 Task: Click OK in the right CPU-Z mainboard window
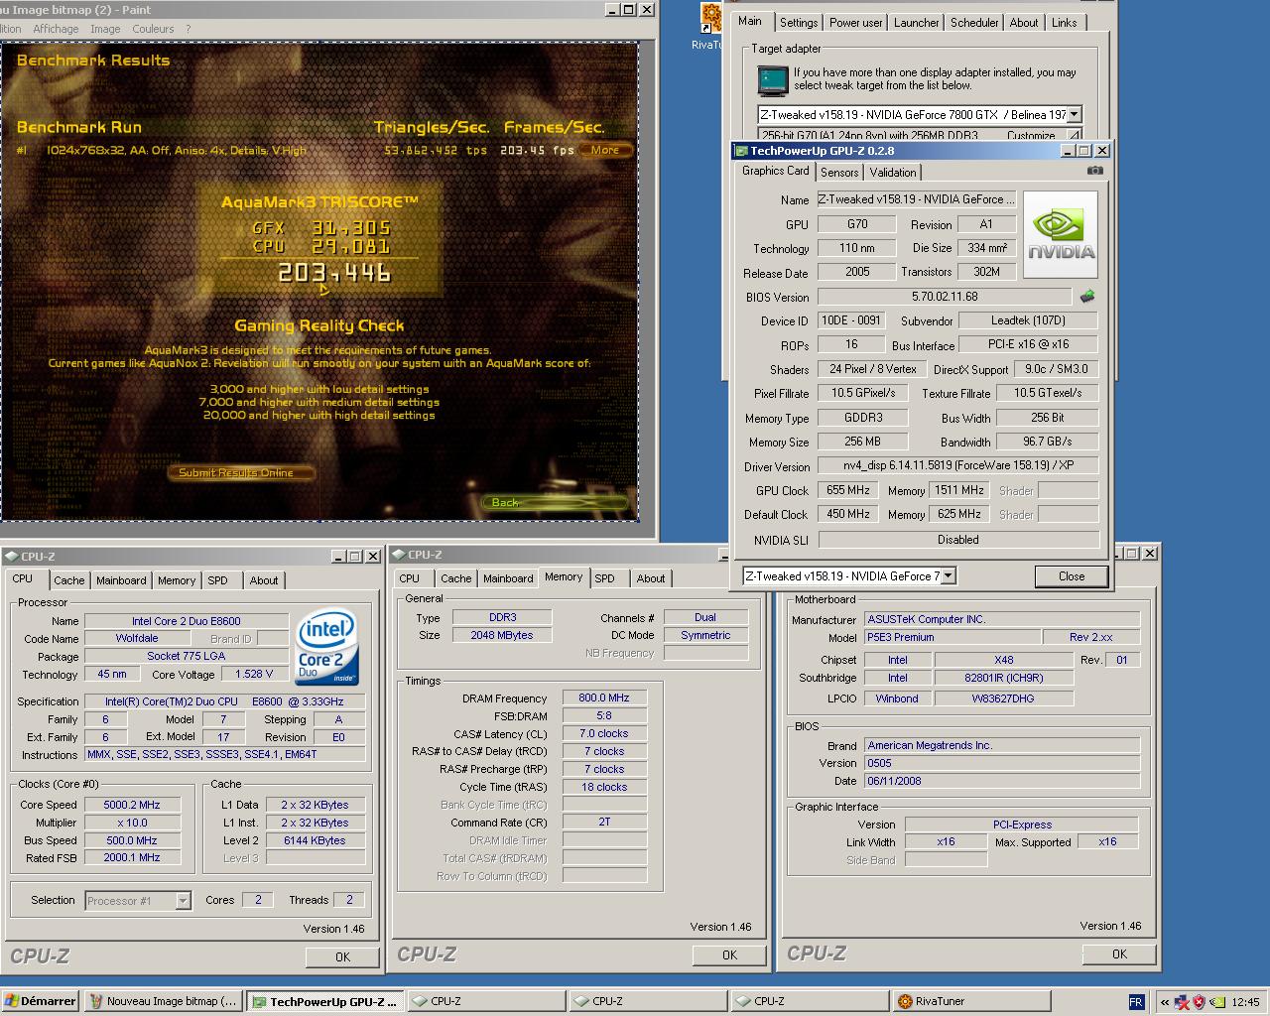(x=1119, y=953)
